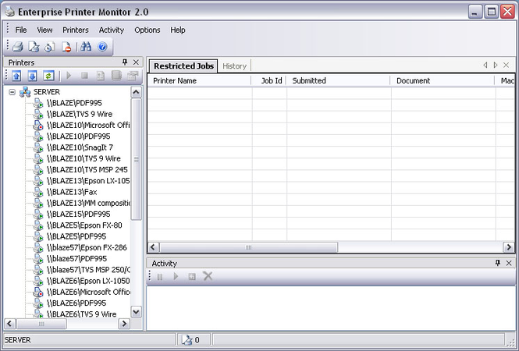This screenshot has width=519, height=351.
Task: Open the Activity menu
Action: (111, 30)
